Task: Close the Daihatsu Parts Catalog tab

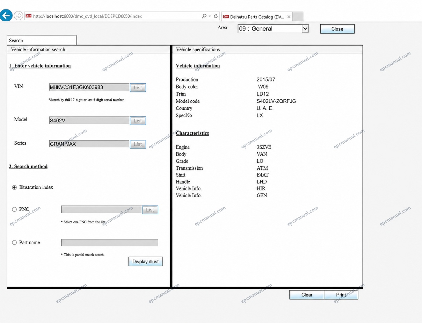Action: tap(289, 17)
